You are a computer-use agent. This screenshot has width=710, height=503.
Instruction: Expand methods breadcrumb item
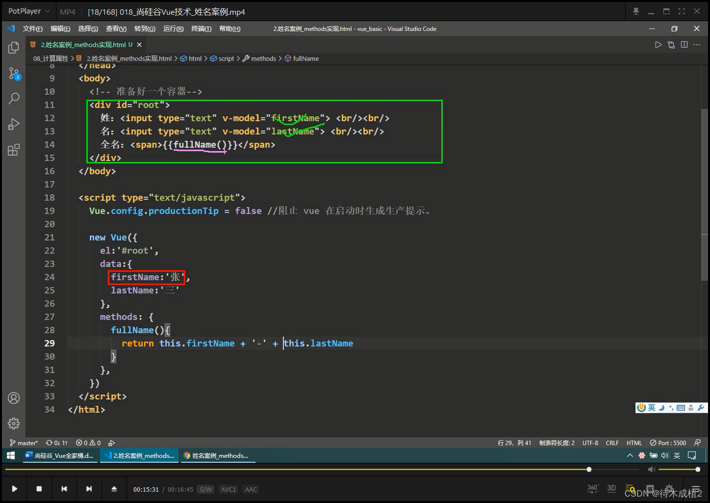[259, 58]
